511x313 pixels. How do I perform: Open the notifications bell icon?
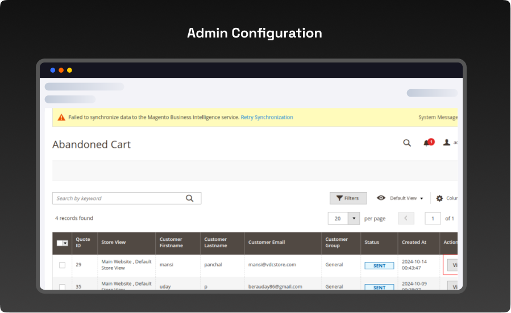(x=427, y=143)
